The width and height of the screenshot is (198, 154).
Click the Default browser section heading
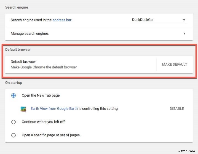point(18,50)
